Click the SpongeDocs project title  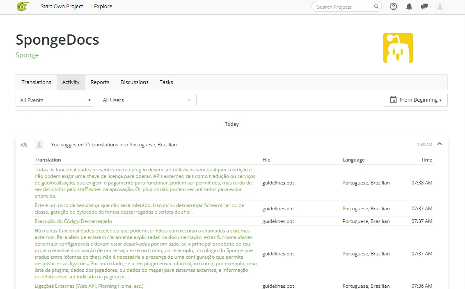57,40
